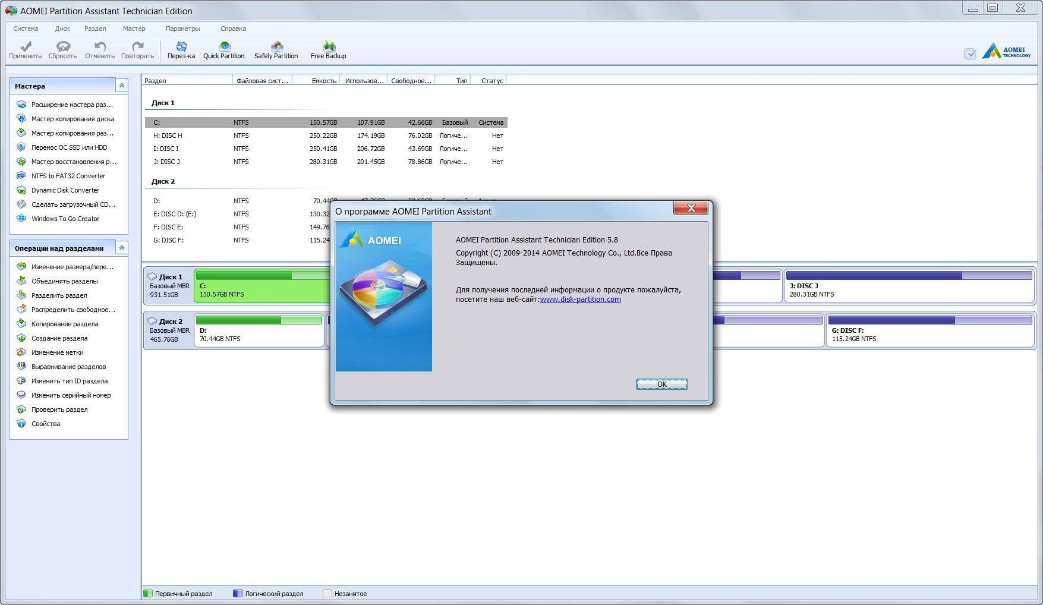This screenshot has height=605, width=1043.
Task: Select row F: DISC E:
Action: pyautogui.click(x=238, y=227)
